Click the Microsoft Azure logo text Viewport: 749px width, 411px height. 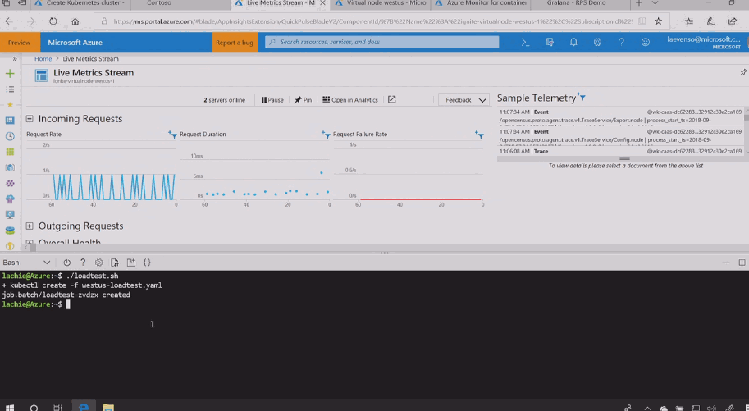[x=75, y=43]
